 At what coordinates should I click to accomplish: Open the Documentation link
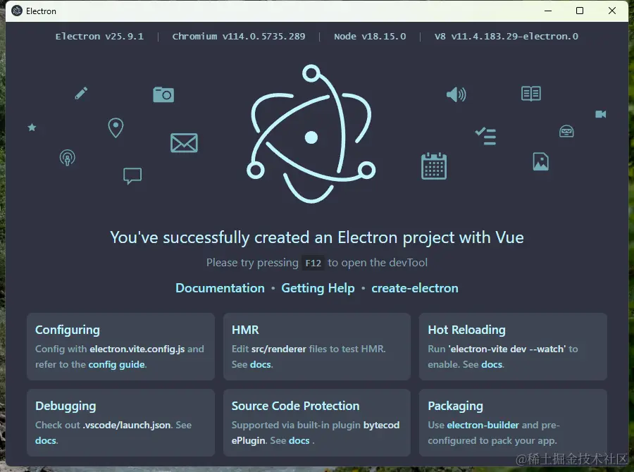[x=220, y=288]
